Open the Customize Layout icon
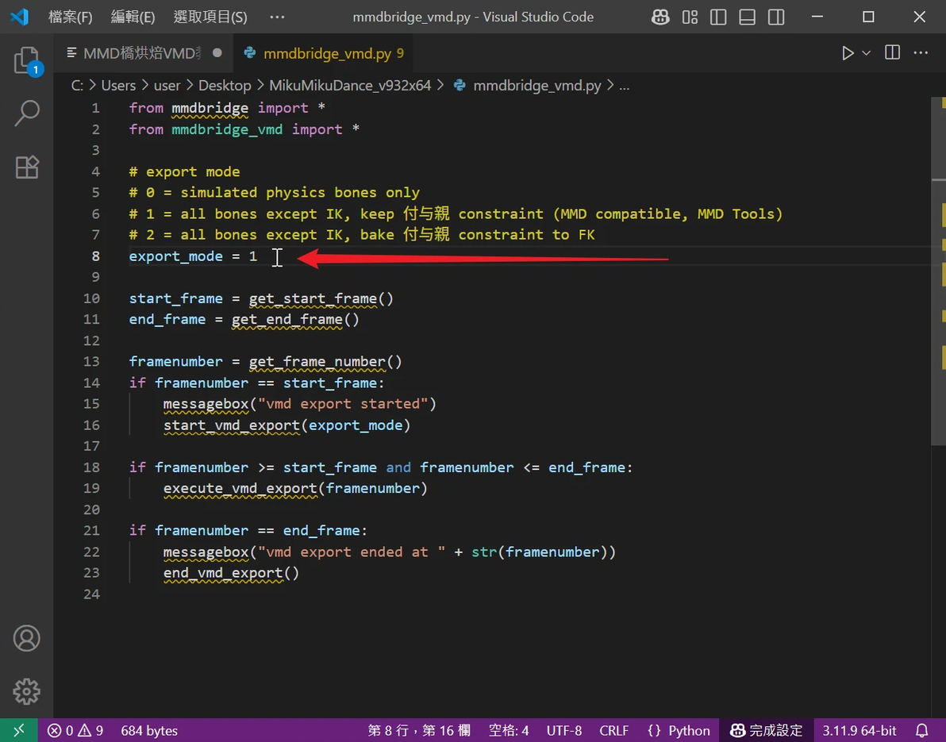Viewport: 946px width, 742px height. pyautogui.click(x=690, y=17)
